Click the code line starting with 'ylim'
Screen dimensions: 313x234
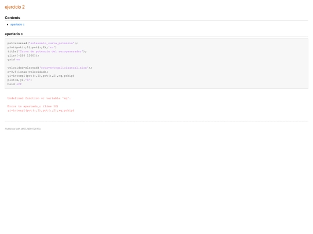(x=23, y=55)
